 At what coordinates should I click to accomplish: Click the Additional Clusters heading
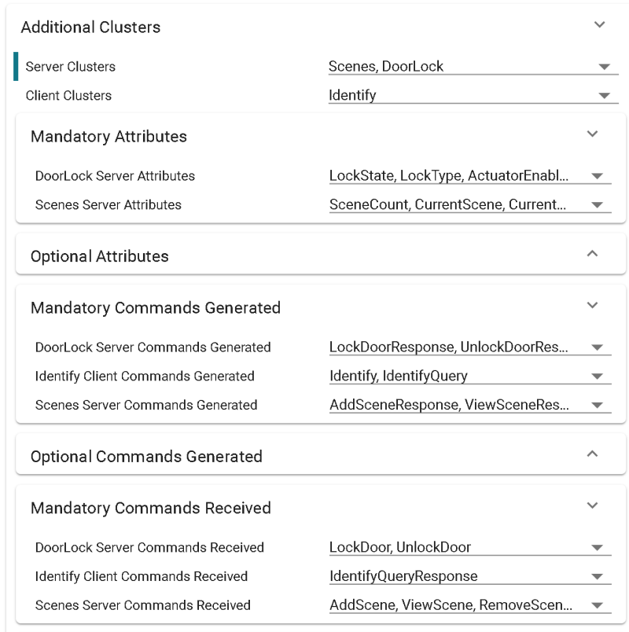point(90,27)
